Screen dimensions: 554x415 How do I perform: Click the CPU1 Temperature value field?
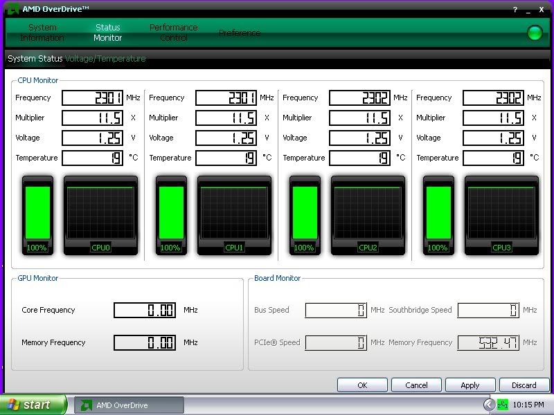(x=226, y=158)
